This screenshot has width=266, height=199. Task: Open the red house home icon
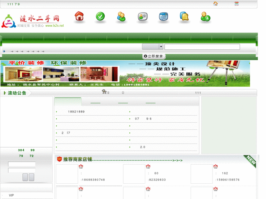(x=79, y=16)
